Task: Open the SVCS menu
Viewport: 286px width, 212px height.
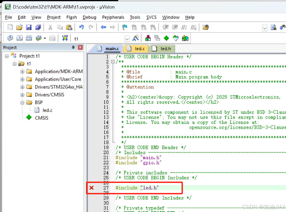Action: pyautogui.click(x=151, y=17)
